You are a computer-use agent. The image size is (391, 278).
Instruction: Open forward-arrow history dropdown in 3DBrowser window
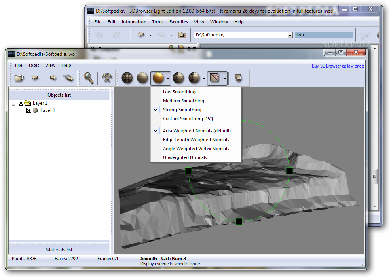[x=171, y=35]
